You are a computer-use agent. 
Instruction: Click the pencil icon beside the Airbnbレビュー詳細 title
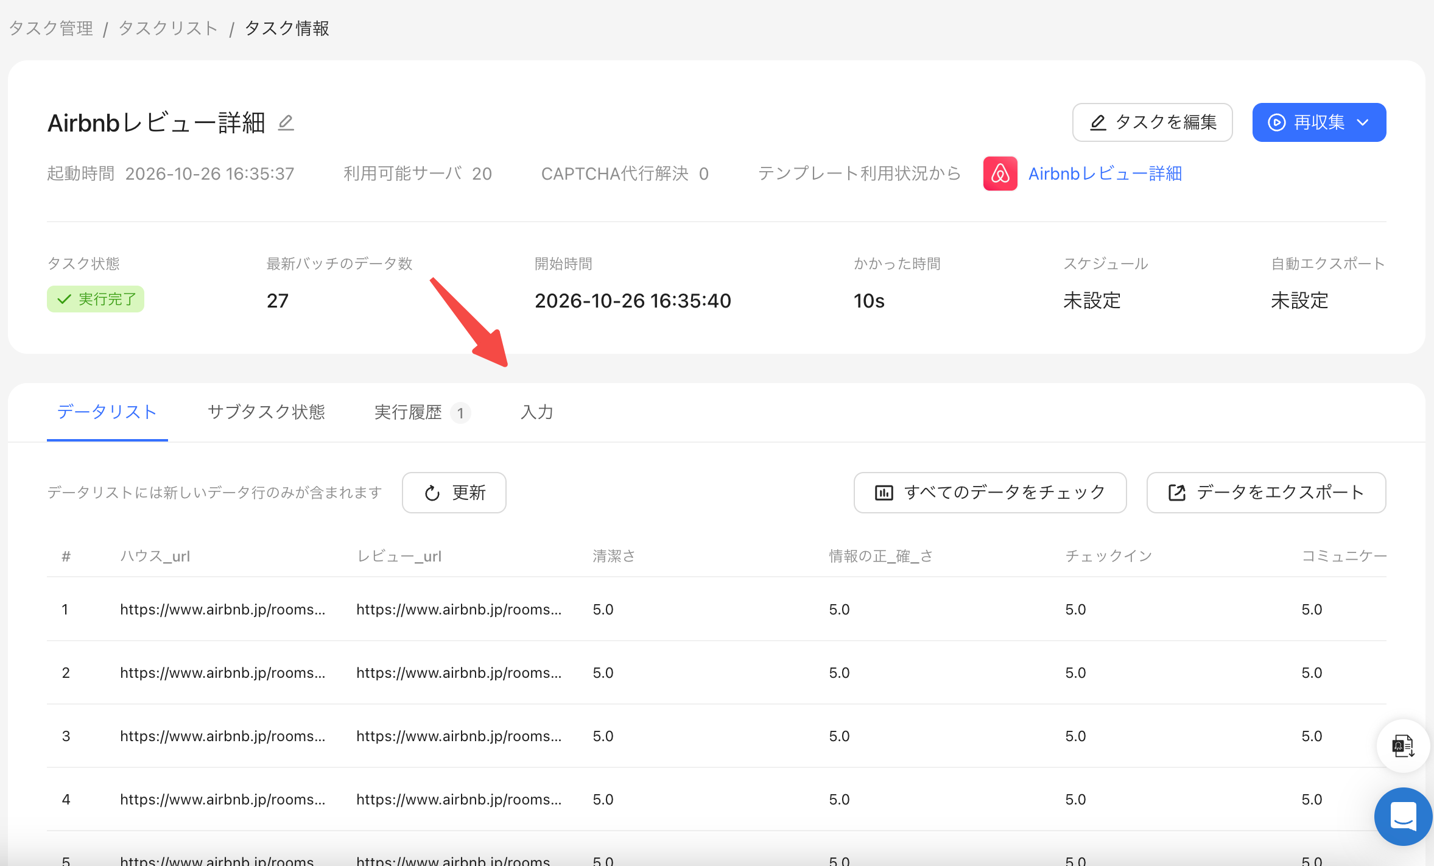coord(286,123)
